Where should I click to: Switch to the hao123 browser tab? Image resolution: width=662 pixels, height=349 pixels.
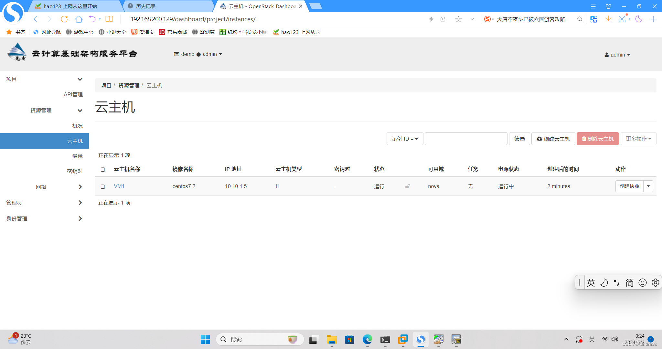pyautogui.click(x=74, y=6)
